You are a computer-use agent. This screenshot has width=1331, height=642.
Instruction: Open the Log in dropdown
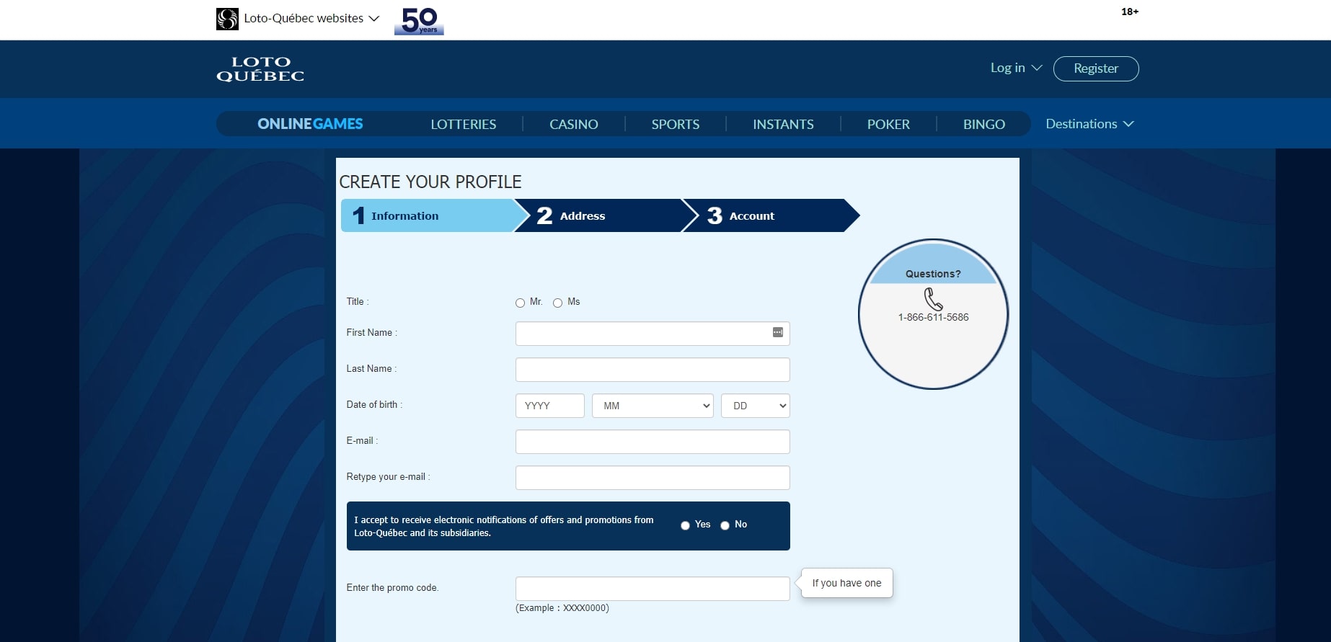point(1016,68)
